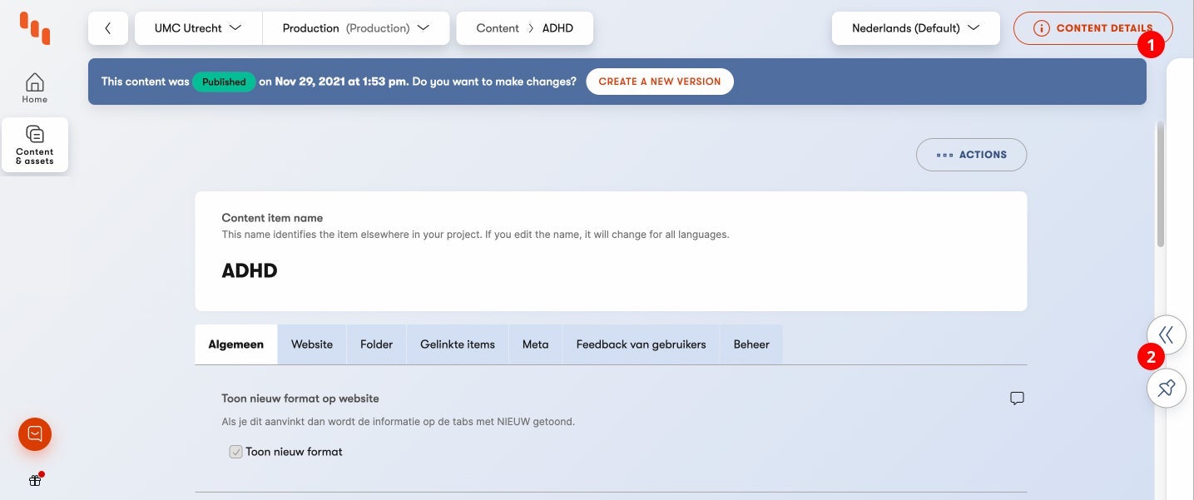Switch to the Website tab
This screenshot has width=1194, height=500.
coord(312,344)
